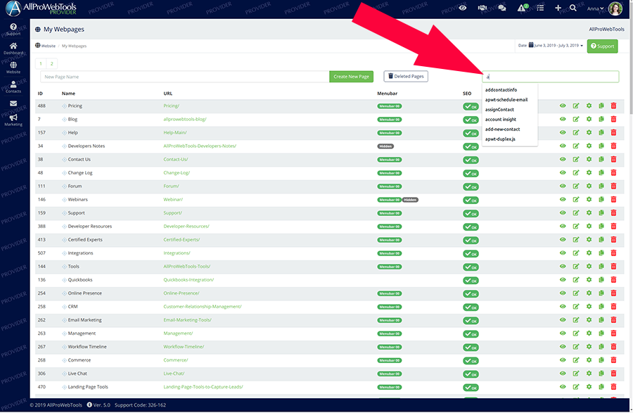Open Support in the left sidebar
The width and height of the screenshot is (633, 413).
[13, 29]
